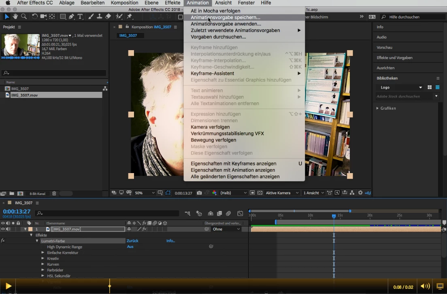The image size is (447, 294).
Task: Toggle audio speaker for layer IMG_3507.mov
Action: point(8,229)
